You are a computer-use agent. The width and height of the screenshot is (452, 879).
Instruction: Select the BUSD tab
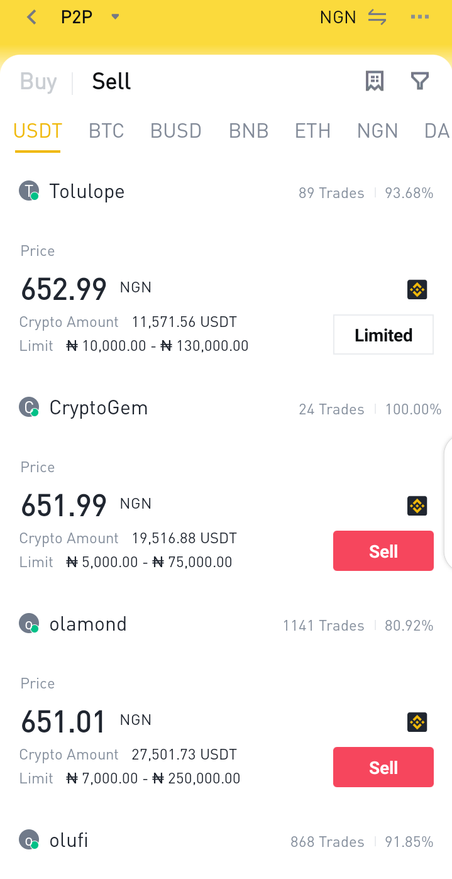176,131
